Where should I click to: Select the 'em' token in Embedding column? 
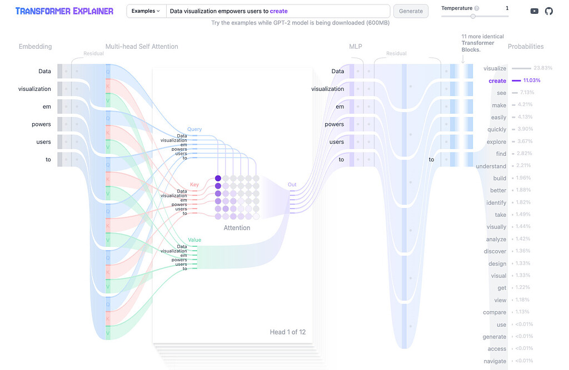point(47,107)
